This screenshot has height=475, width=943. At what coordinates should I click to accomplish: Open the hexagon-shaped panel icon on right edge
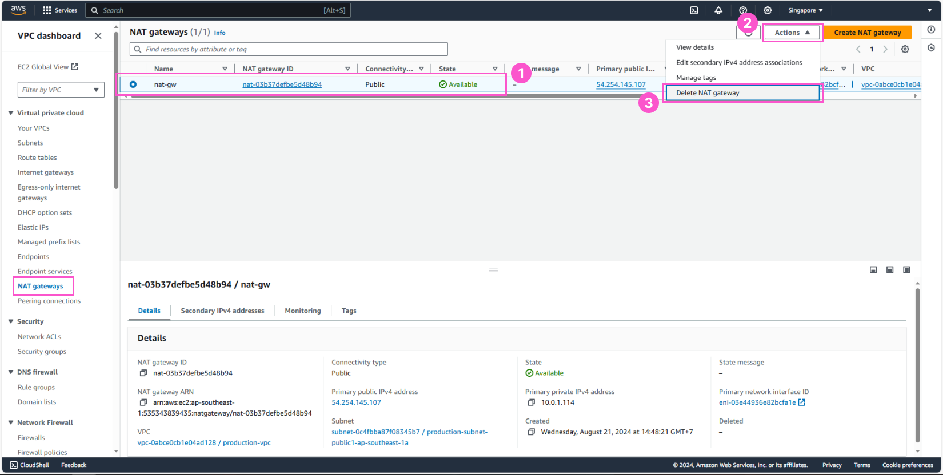click(x=931, y=48)
